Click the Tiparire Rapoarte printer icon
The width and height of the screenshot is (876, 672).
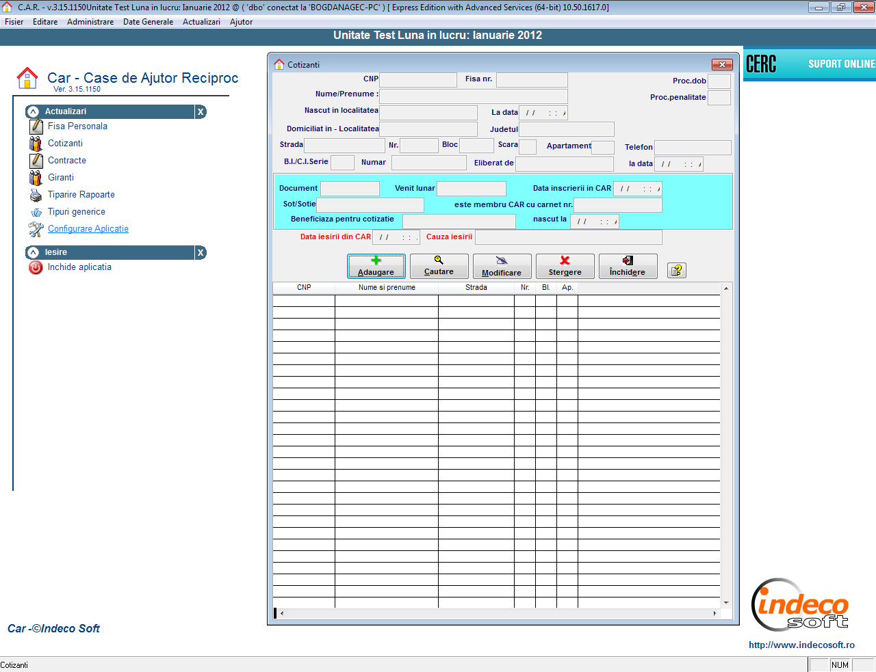click(36, 196)
